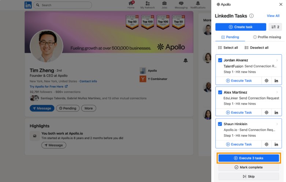Click the Create task button
286x182 pixels.
[x=241, y=27]
